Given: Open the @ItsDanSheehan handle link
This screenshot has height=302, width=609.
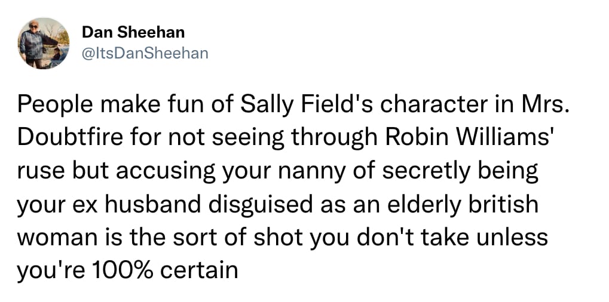Looking at the screenshot, I should 145,53.
